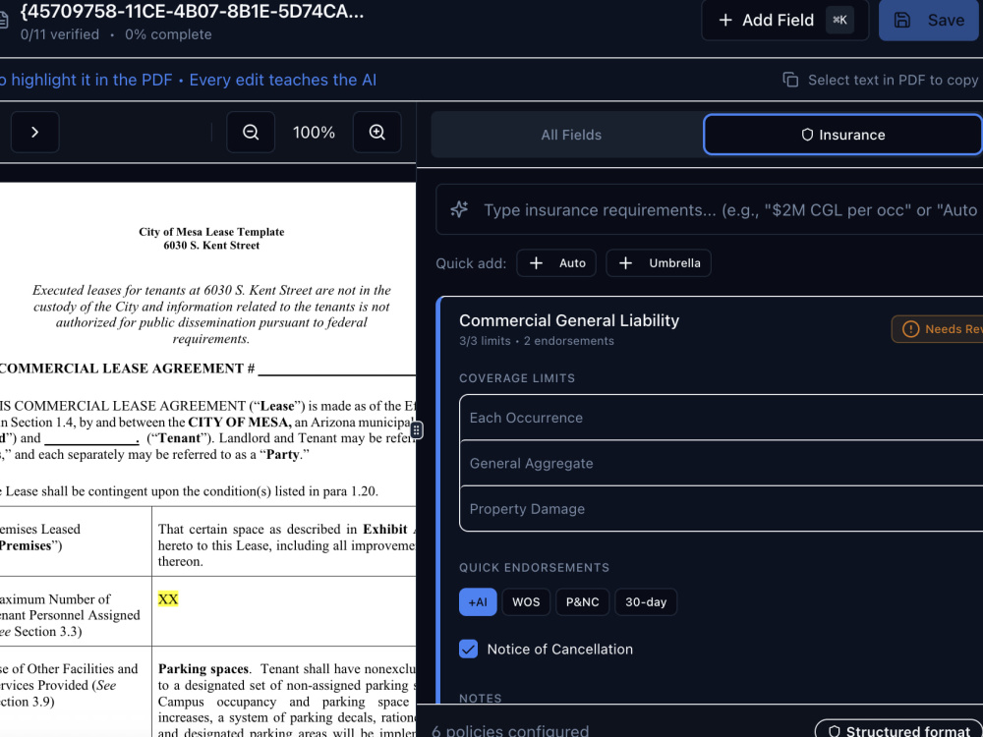Click the AI sparkle icon in requirements box

point(459,209)
